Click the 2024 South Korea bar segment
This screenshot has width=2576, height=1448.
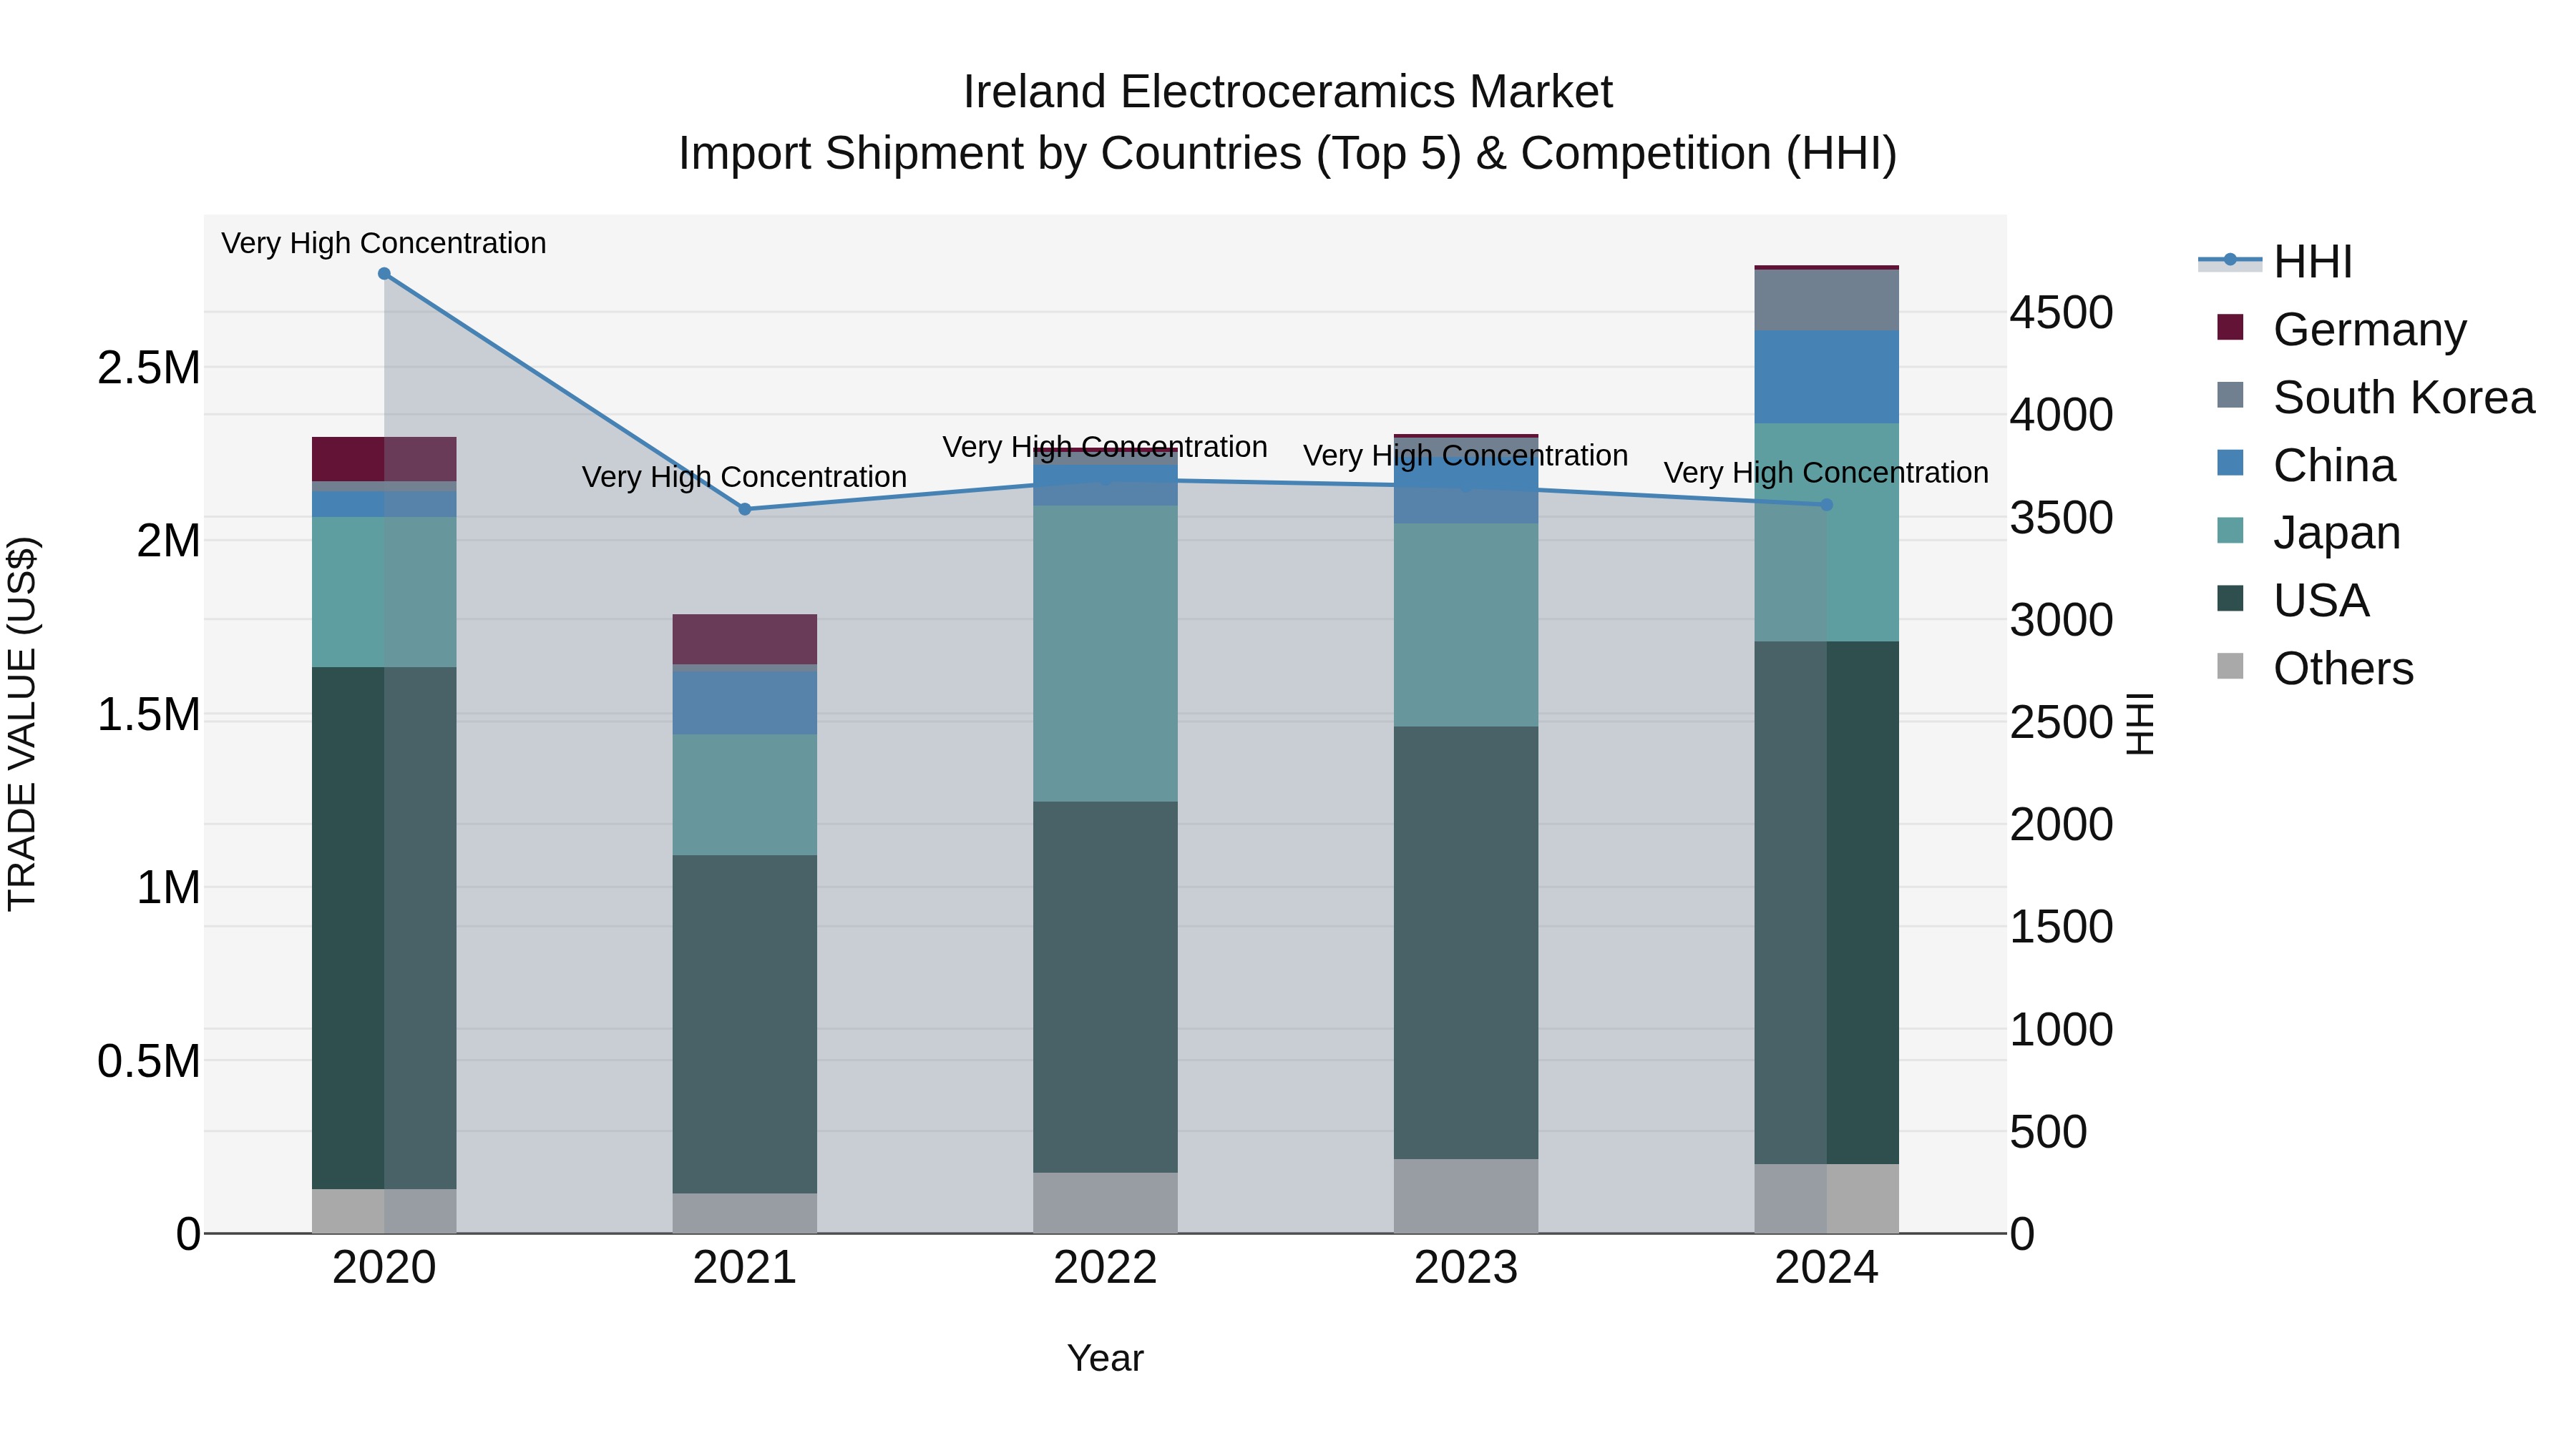[1827, 300]
